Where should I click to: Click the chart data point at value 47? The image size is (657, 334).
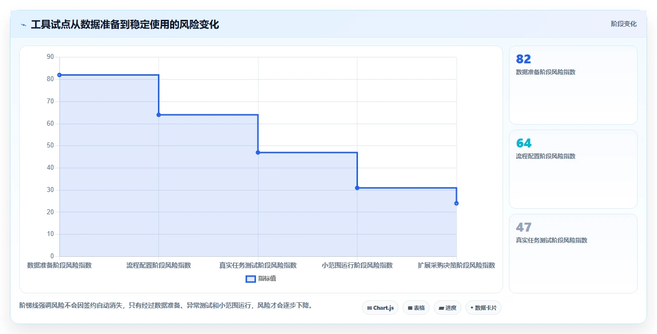click(258, 152)
